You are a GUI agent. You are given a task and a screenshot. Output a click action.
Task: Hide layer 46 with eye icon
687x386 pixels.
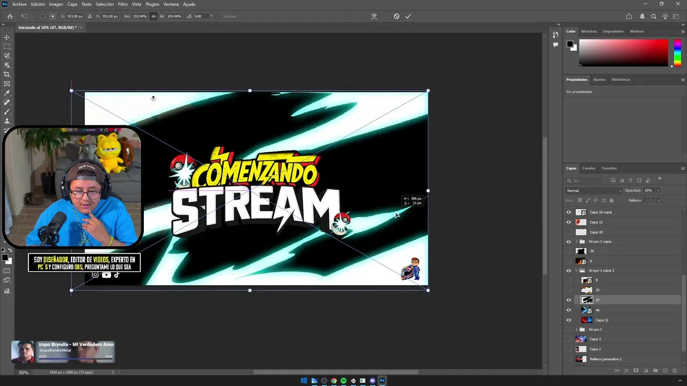coord(569,310)
